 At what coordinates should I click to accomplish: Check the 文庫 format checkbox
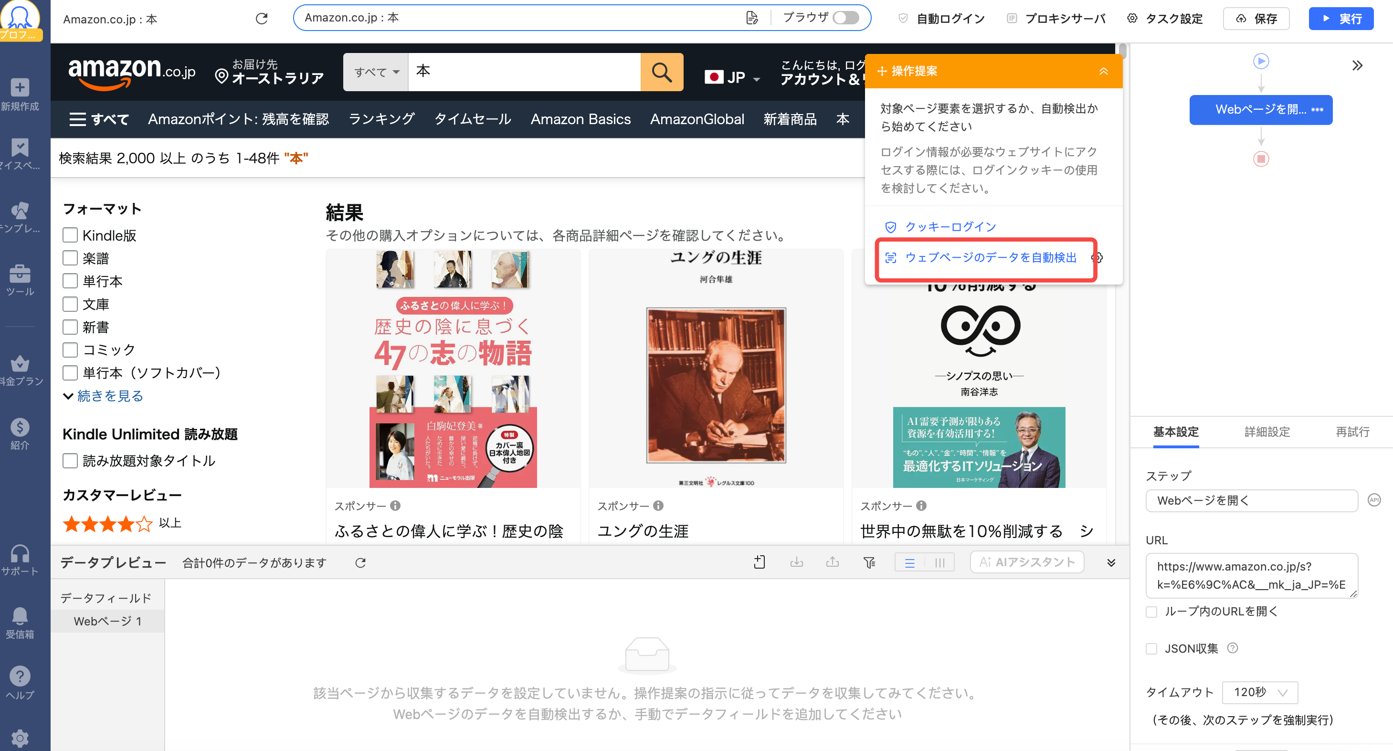coord(70,304)
